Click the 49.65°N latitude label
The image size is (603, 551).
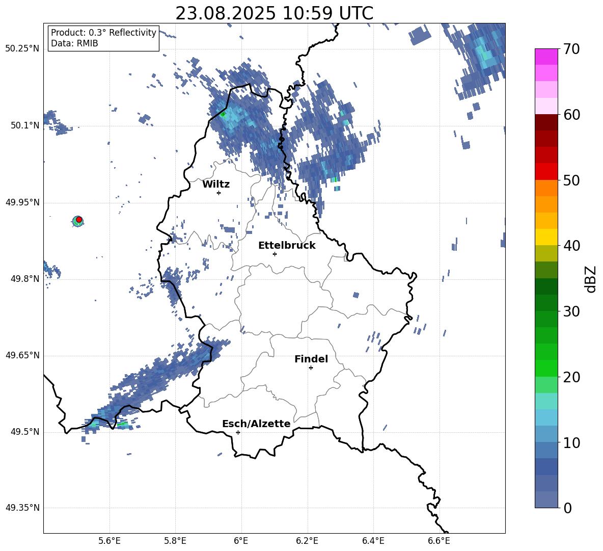(x=22, y=355)
